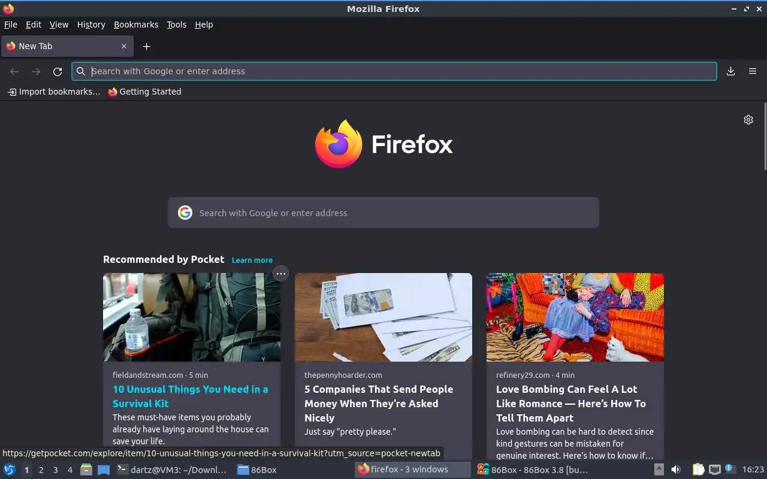Focus the page center Google search field
Screen dimensions: 767x479
tap(383, 213)
